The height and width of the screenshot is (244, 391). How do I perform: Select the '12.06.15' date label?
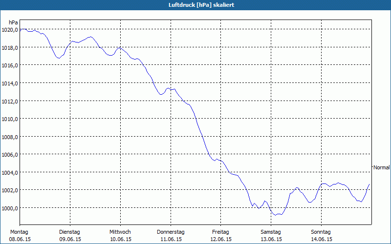(x=221, y=239)
